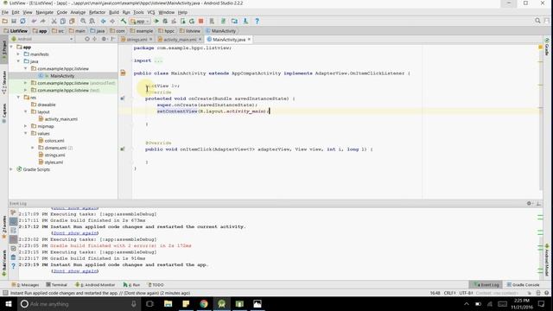
Task: Switch to the activity_main.xml editor tab
Action: [x=180, y=40]
